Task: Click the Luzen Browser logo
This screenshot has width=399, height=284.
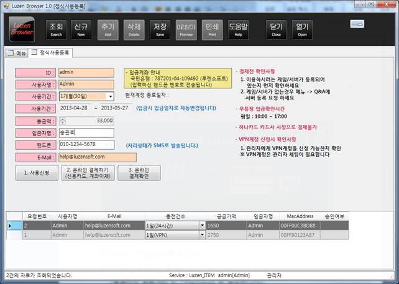Action: (x=22, y=29)
